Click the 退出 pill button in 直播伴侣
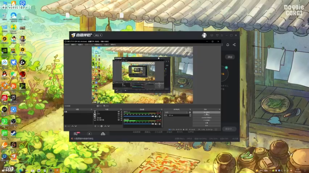This screenshot has height=173, width=309. (x=230, y=57)
